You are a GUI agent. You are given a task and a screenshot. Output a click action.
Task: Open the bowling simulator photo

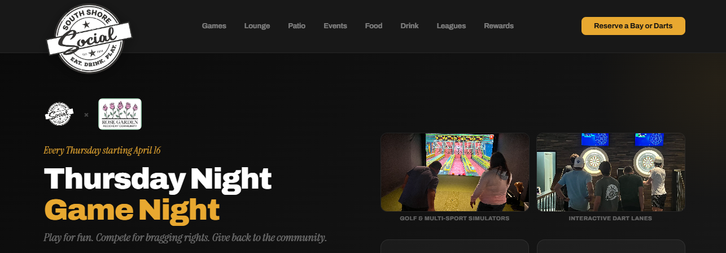(455, 172)
